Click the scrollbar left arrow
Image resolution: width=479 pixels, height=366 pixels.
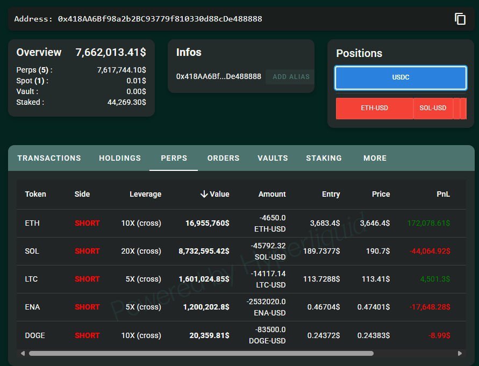pyautogui.click(x=23, y=354)
